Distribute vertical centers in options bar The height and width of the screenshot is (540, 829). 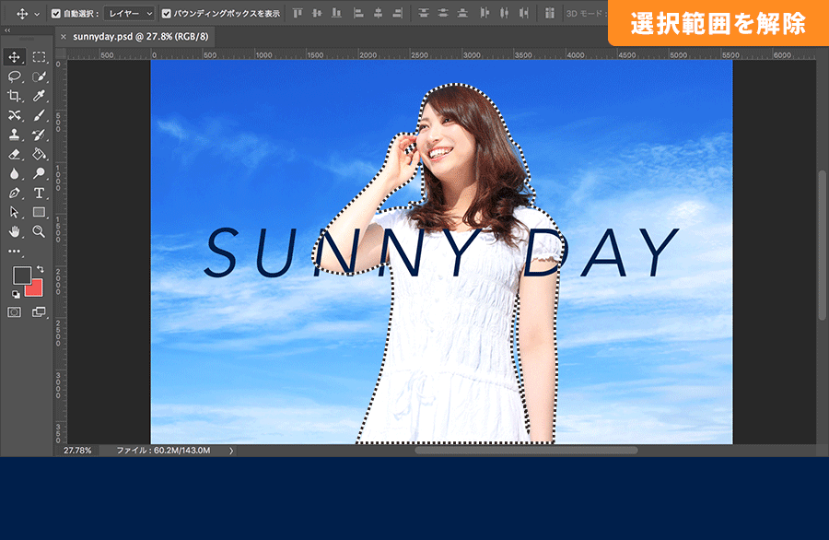443,13
